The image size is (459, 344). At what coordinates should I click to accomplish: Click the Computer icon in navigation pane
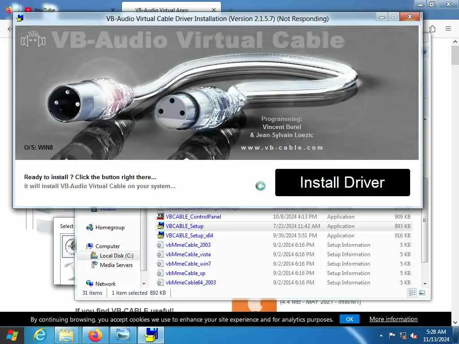pyautogui.click(x=90, y=246)
